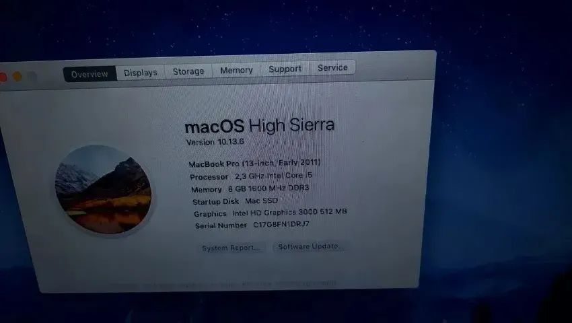Image resolution: width=572 pixels, height=323 pixels.
Task: Click the 'Serial Number' label
Action: 221,225
